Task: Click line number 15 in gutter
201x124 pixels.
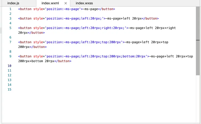Action: tap(9, 90)
